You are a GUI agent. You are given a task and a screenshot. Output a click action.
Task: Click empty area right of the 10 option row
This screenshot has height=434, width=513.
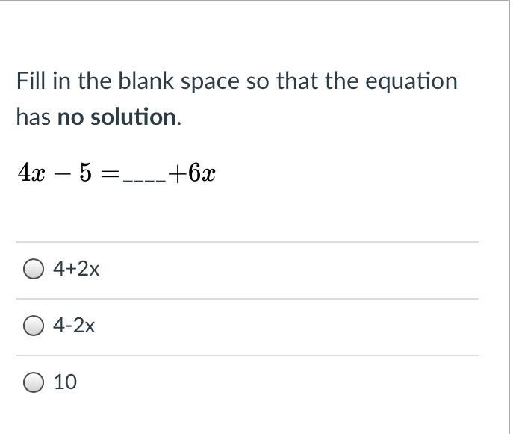point(278,383)
